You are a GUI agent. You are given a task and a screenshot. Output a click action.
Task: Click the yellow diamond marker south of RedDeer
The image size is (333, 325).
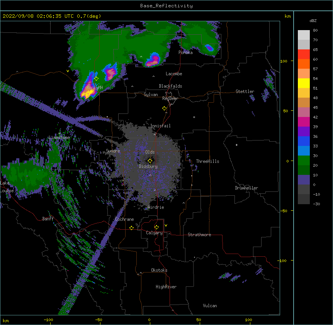coord(164,108)
